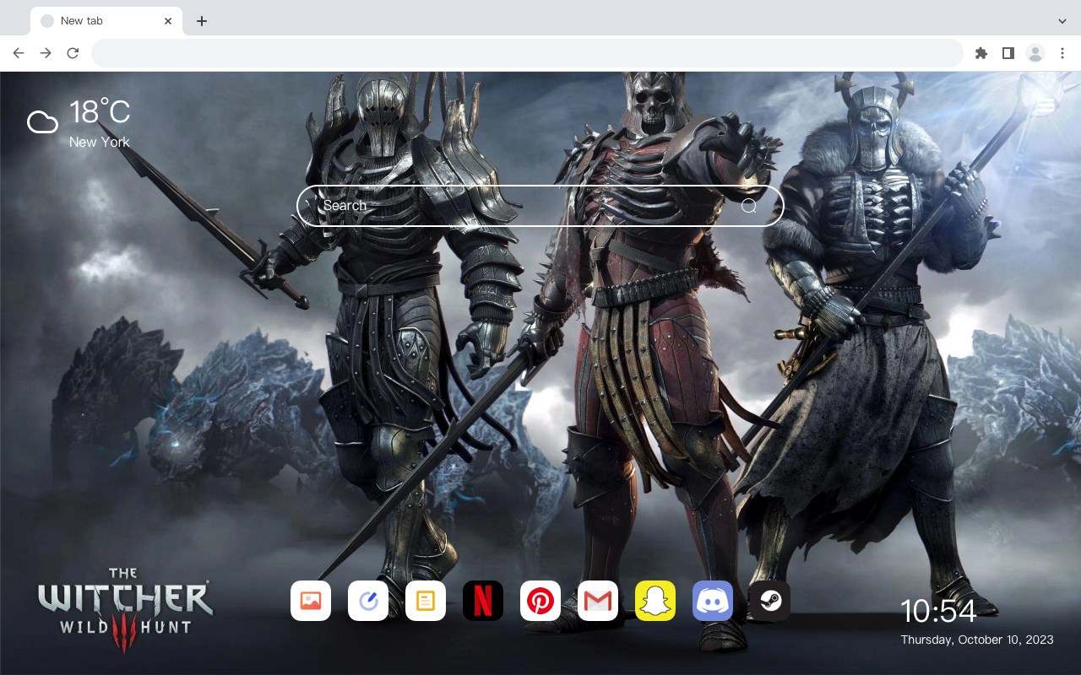Expand the tab search chevron

(1062, 21)
